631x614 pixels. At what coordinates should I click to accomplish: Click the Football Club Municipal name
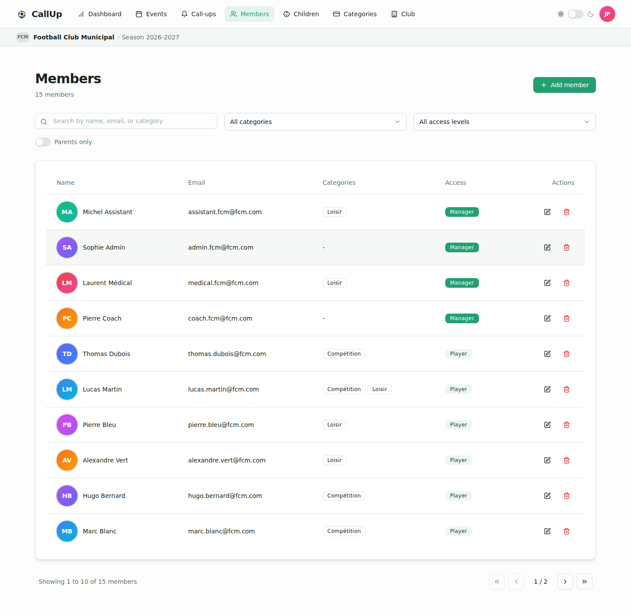(x=74, y=37)
